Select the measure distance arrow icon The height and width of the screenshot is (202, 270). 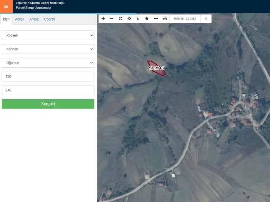tap(156, 19)
